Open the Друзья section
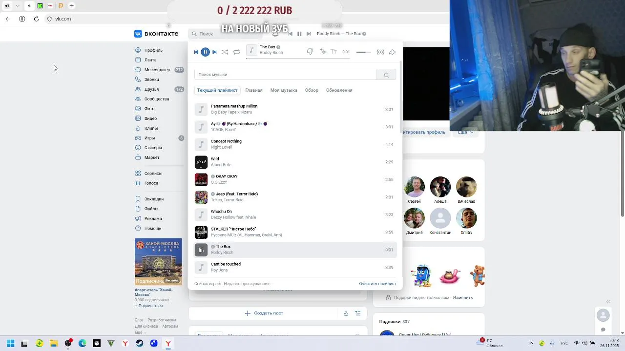625x351 pixels. (151, 89)
